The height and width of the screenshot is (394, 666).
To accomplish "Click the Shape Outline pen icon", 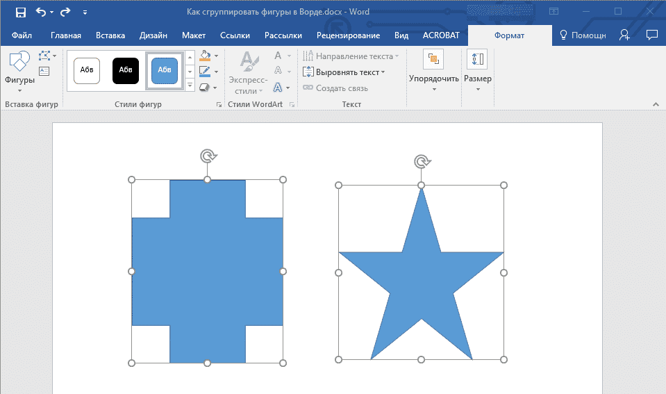I will (204, 72).
